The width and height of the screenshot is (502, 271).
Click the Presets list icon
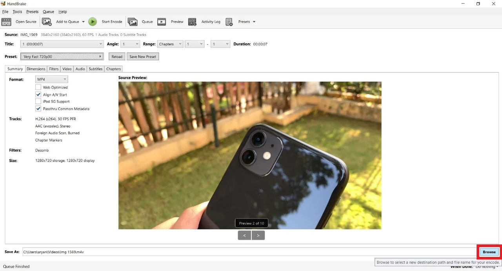coord(229,22)
